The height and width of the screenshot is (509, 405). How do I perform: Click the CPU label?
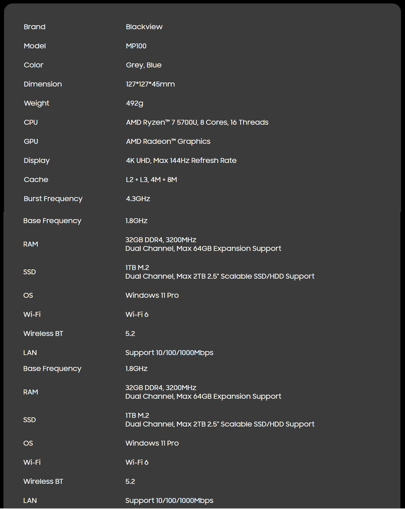point(31,122)
